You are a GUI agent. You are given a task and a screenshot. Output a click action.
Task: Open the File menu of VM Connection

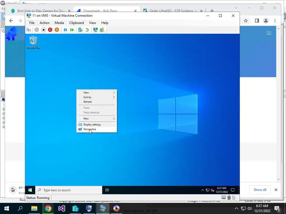click(x=32, y=23)
